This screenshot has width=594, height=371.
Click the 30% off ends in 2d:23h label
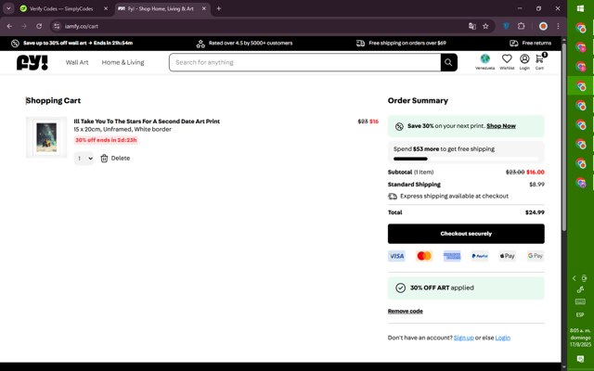[x=106, y=140]
